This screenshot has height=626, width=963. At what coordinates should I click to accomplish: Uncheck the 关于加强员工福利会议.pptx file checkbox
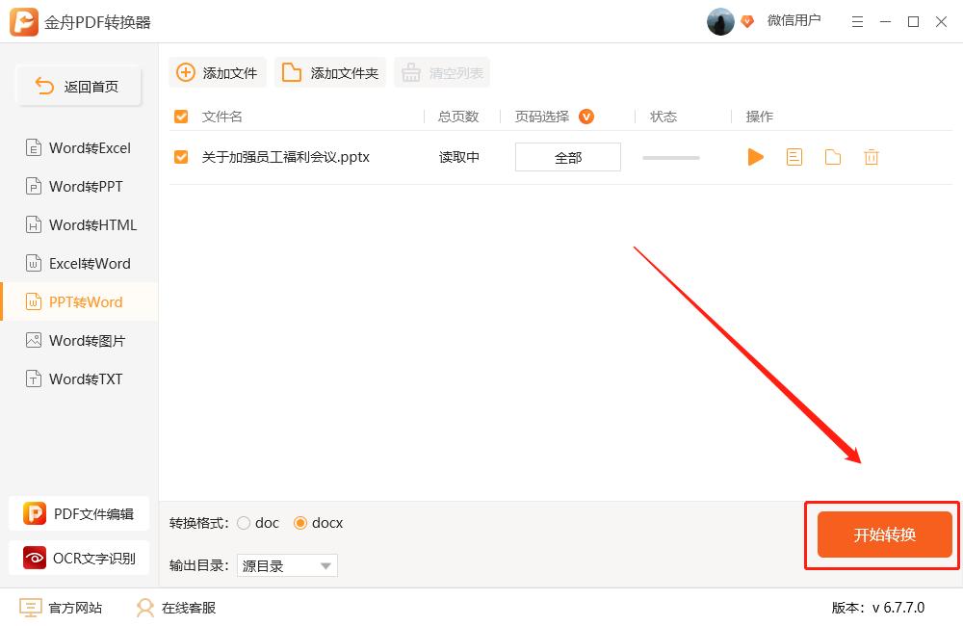point(181,157)
